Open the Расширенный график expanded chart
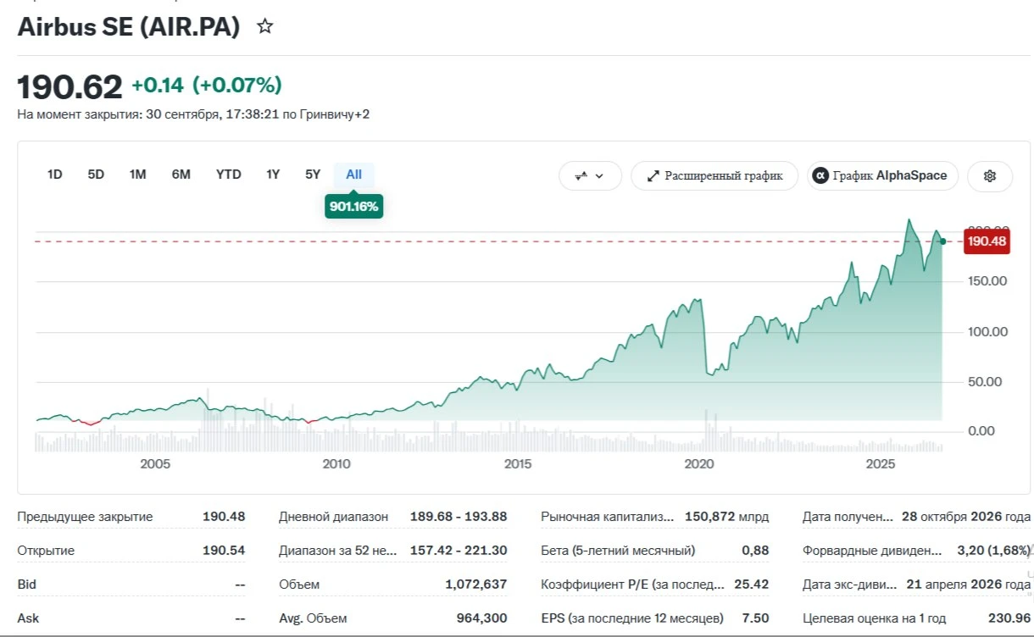Image resolution: width=1034 pixels, height=637 pixels. 714,176
